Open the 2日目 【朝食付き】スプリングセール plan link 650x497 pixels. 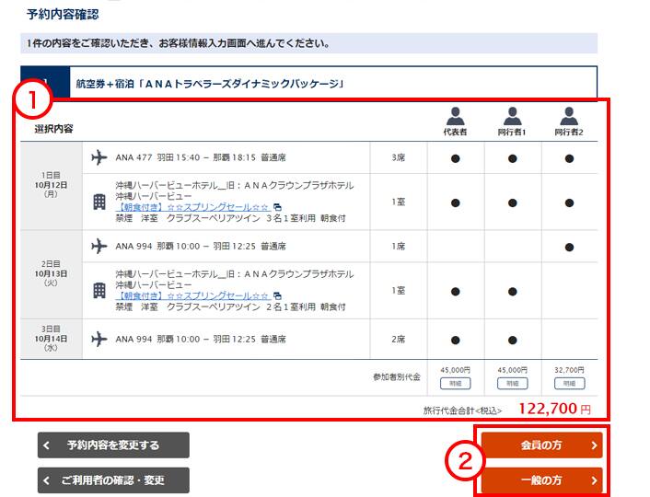tap(192, 296)
